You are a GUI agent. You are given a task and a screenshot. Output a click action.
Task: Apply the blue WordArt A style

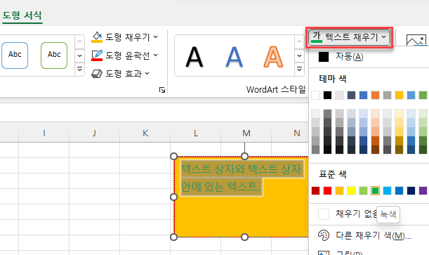pos(234,57)
